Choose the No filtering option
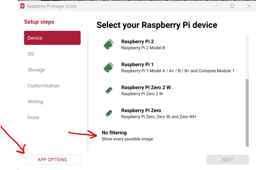The width and height of the screenshot is (256, 170). [x=114, y=133]
